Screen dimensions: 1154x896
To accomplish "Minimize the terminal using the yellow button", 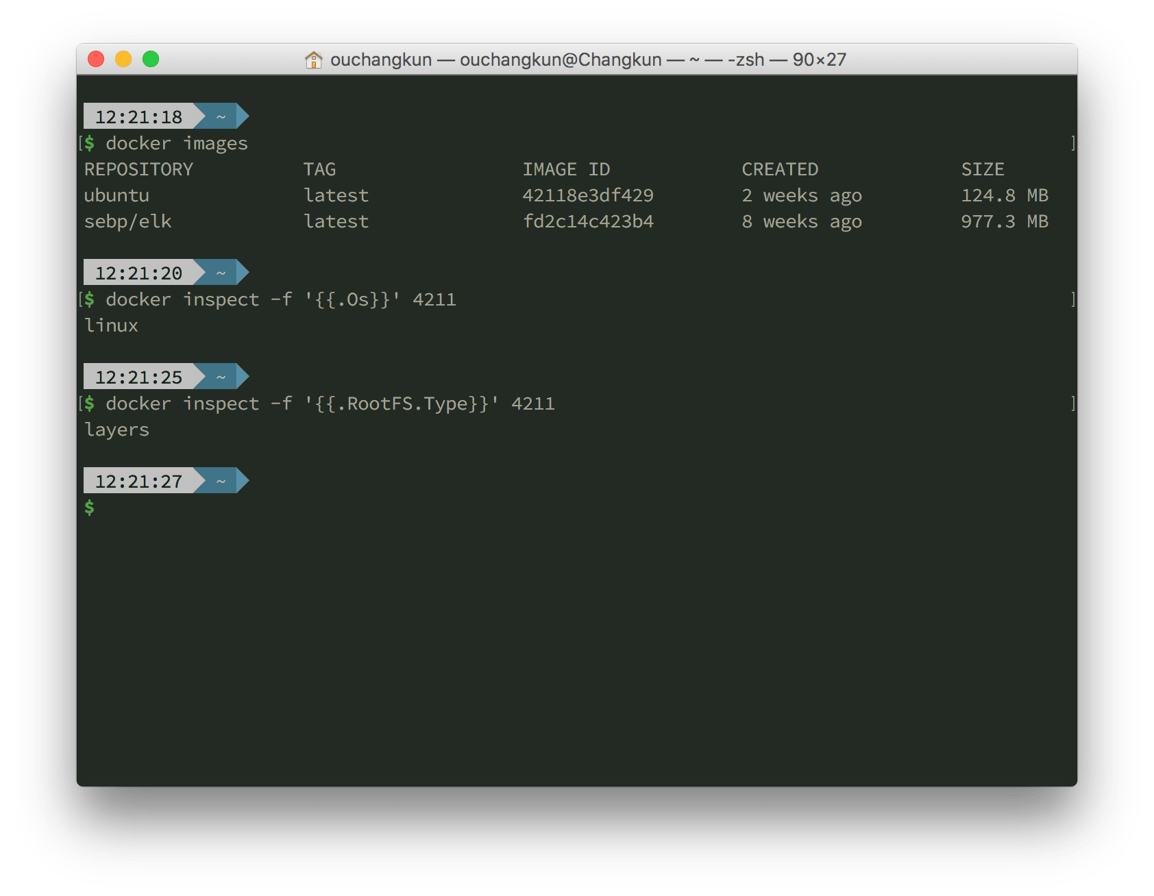I will (123, 60).
